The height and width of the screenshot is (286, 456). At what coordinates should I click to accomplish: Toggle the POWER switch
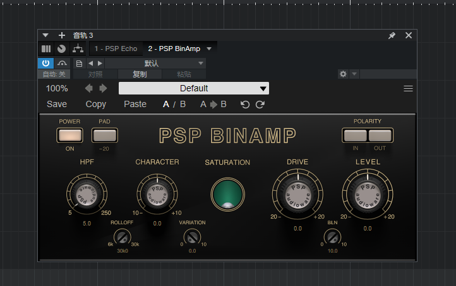(69, 135)
